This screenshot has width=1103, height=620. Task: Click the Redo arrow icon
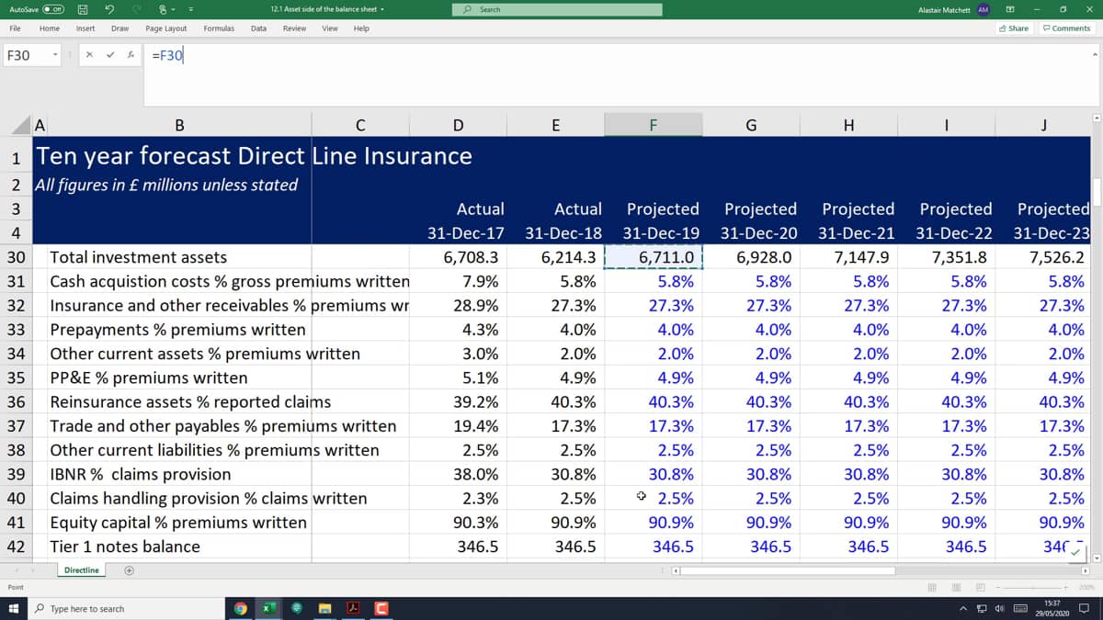tap(137, 9)
